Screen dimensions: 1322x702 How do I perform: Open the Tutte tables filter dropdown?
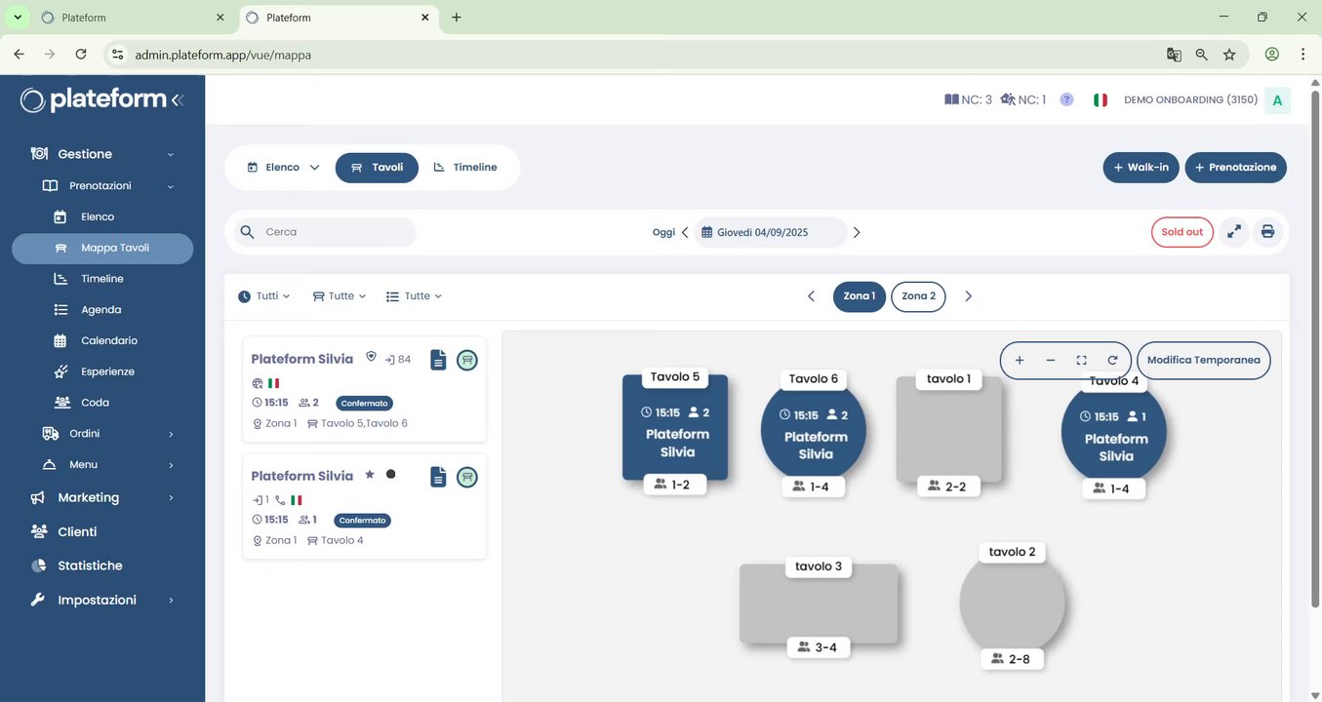click(340, 296)
